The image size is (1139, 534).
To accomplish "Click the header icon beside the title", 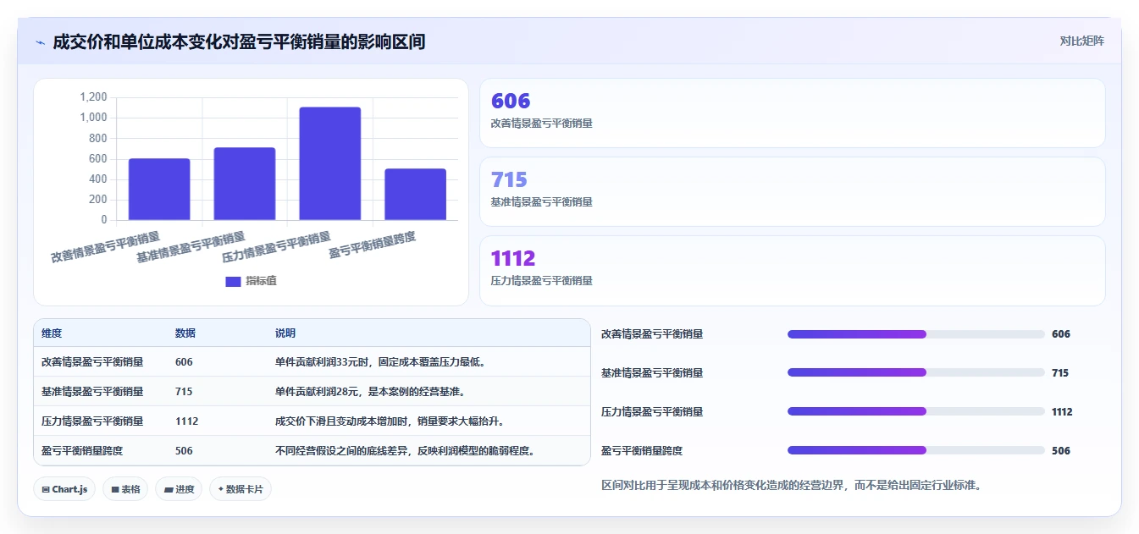I will pyautogui.click(x=40, y=42).
